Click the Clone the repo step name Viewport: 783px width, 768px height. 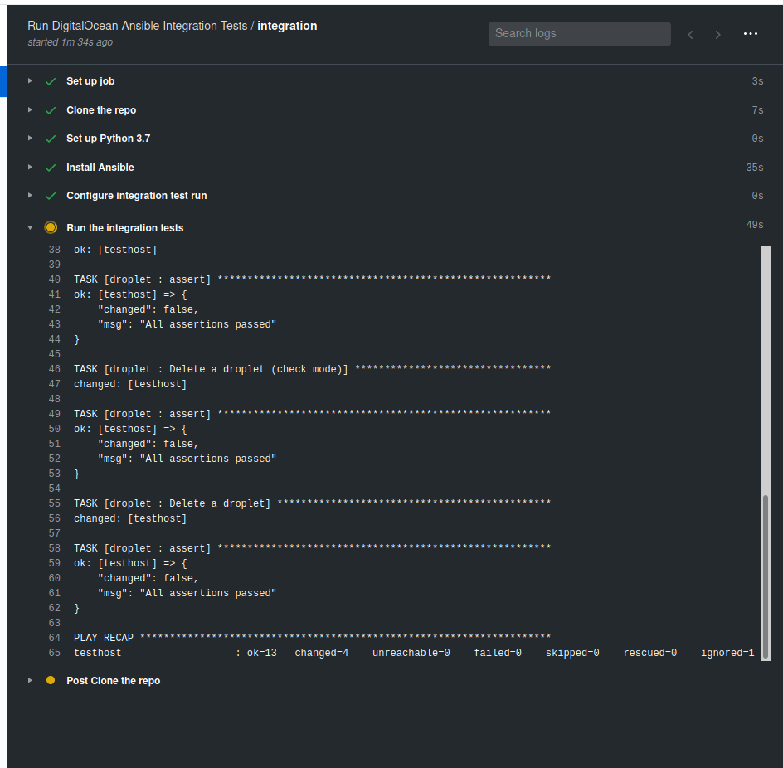point(101,109)
